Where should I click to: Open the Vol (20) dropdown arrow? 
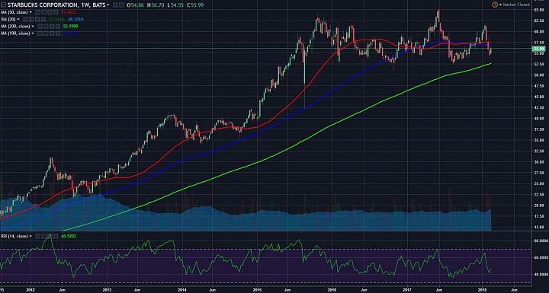click(18, 19)
